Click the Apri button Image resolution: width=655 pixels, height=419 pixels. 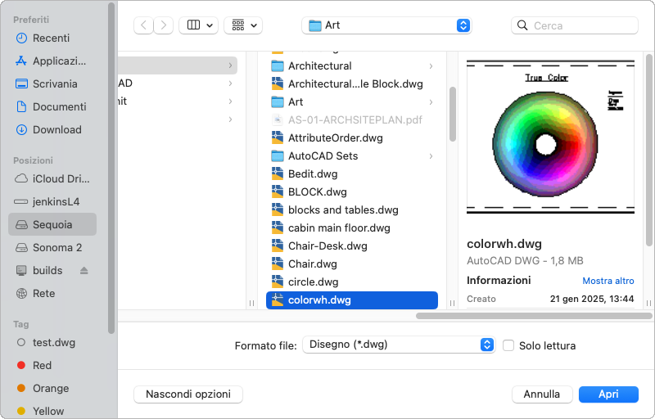click(608, 394)
